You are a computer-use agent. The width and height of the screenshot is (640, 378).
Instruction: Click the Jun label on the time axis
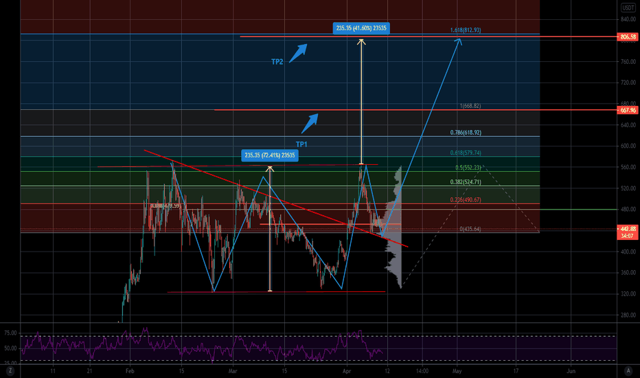pyautogui.click(x=571, y=371)
